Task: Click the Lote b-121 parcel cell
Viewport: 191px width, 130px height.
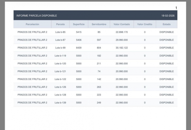Action: pos(60,71)
